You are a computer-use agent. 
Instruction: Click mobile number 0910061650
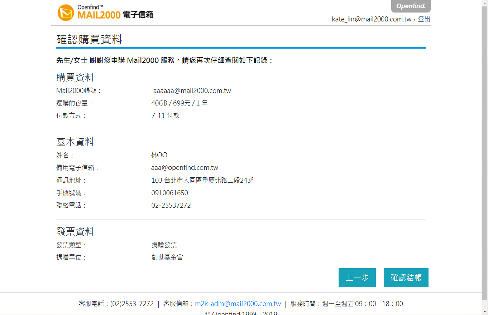click(169, 193)
